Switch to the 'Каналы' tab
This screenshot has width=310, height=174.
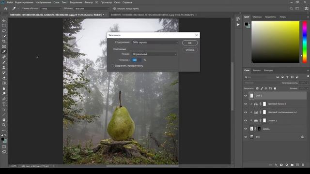pos(257,70)
